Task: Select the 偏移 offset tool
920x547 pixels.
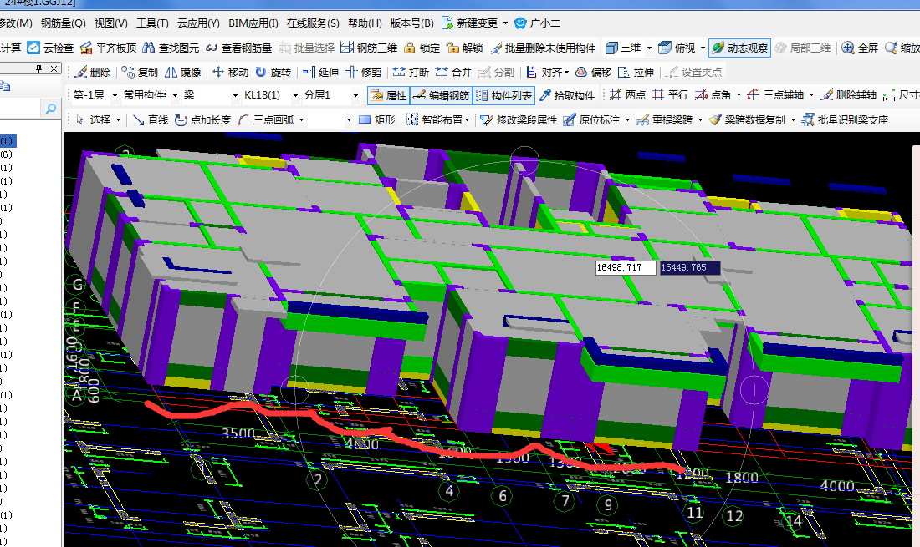Action: pos(593,72)
